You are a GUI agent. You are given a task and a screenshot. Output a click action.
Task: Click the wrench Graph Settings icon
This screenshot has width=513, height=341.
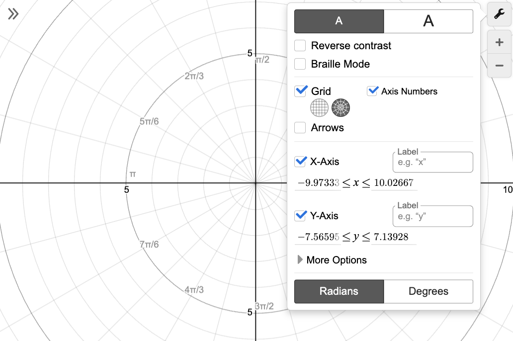click(x=499, y=15)
